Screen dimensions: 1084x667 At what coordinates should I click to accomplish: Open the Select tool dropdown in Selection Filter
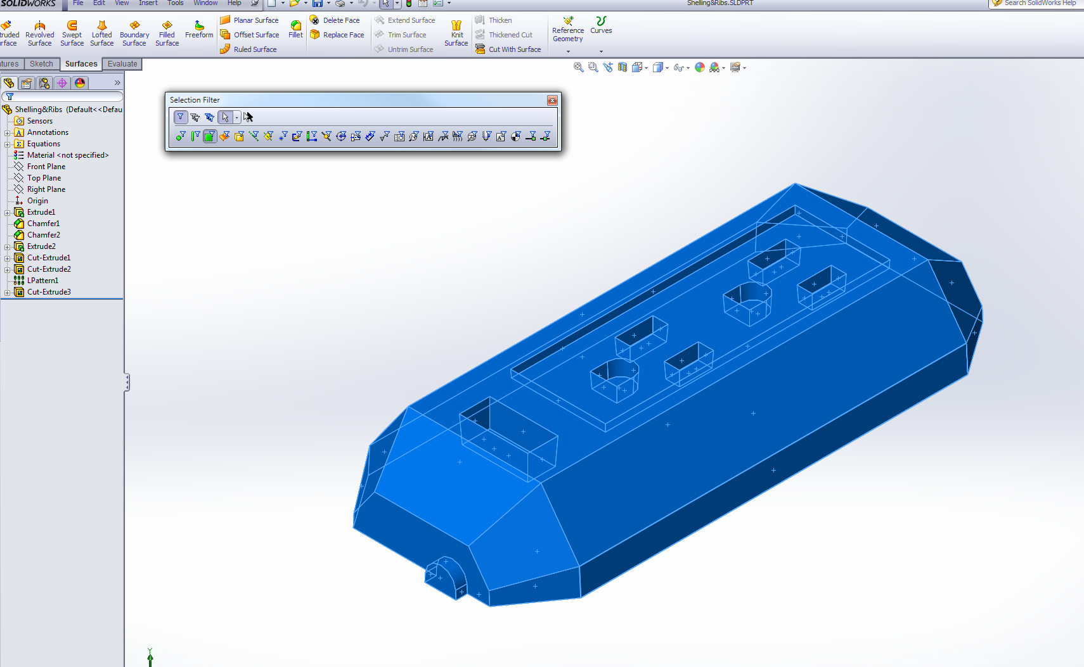point(236,117)
